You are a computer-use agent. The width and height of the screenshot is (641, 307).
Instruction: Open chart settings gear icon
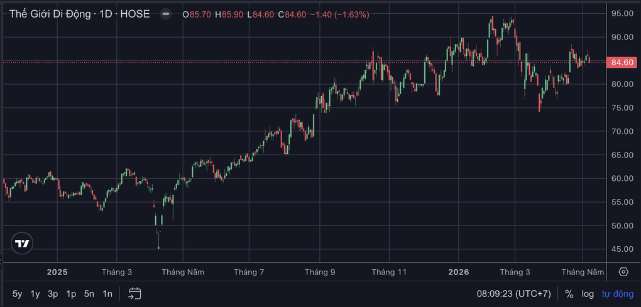tap(623, 272)
